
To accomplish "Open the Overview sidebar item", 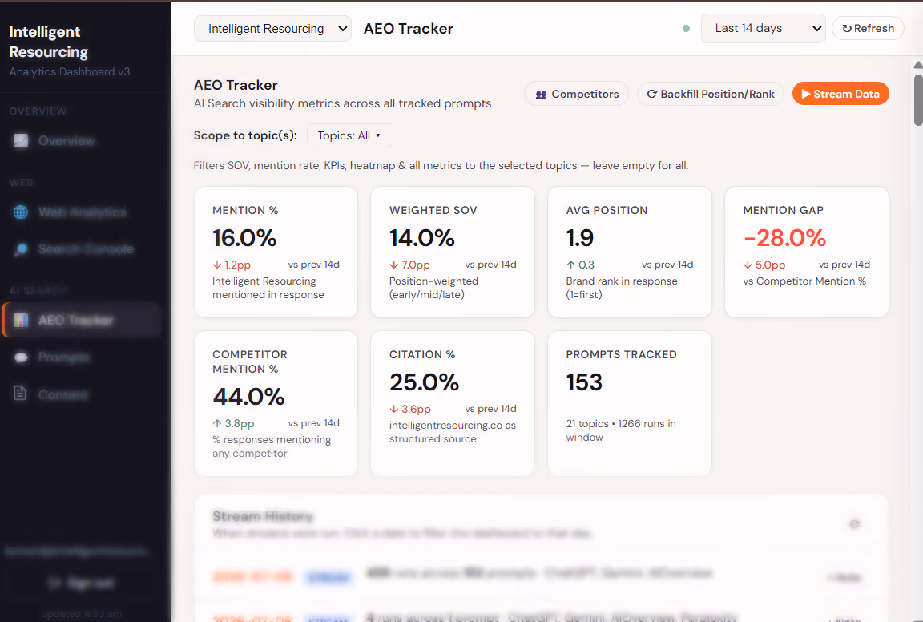I will pos(81,141).
